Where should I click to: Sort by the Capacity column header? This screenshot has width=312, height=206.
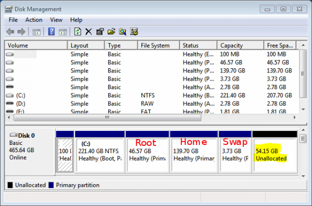[x=240, y=46]
